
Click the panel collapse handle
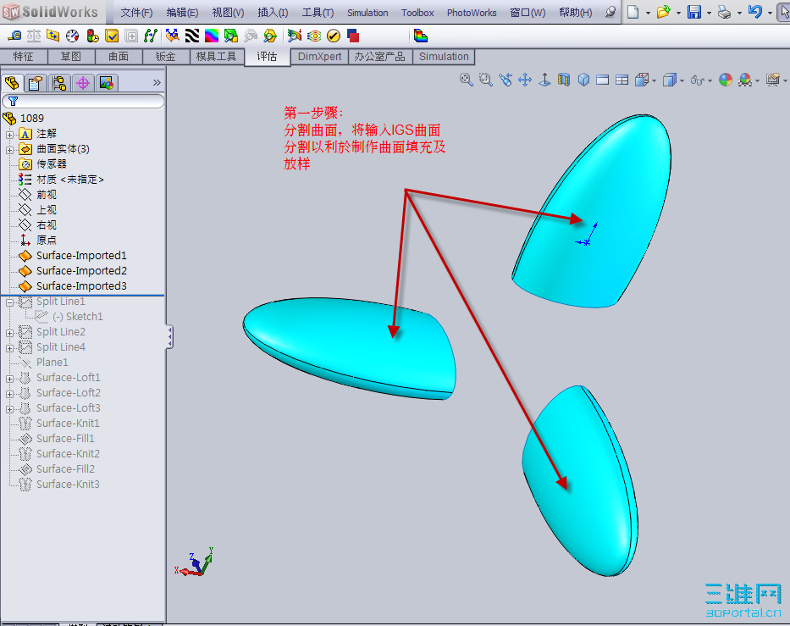[x=170, y=336]
